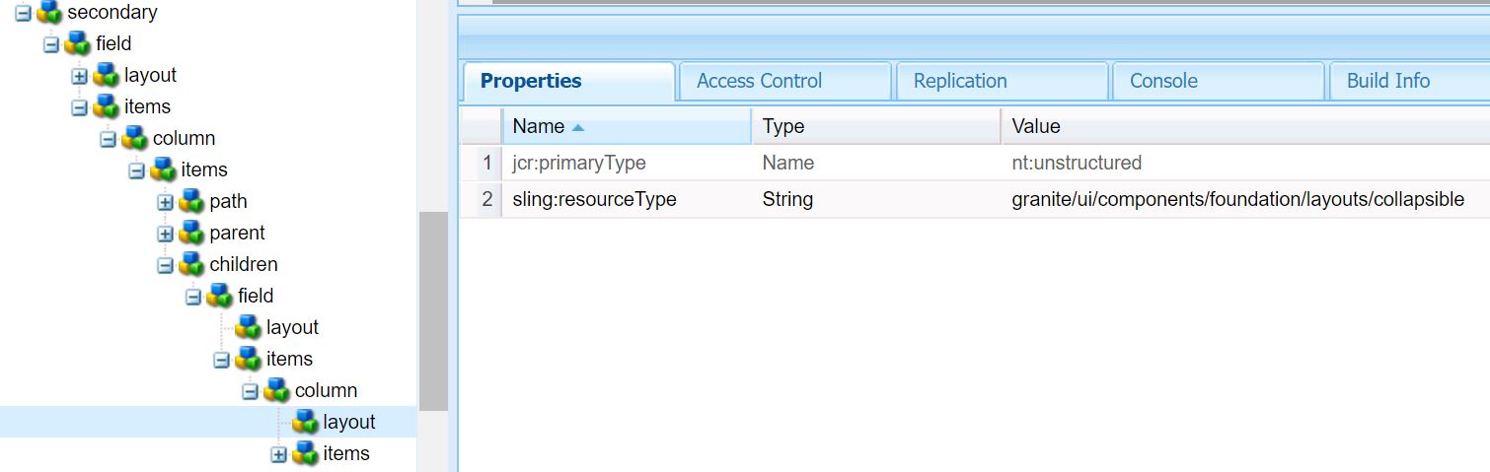Click the node icon beside 'parent'
This screenshot has height=472, width=1490.
pos(191,234)
